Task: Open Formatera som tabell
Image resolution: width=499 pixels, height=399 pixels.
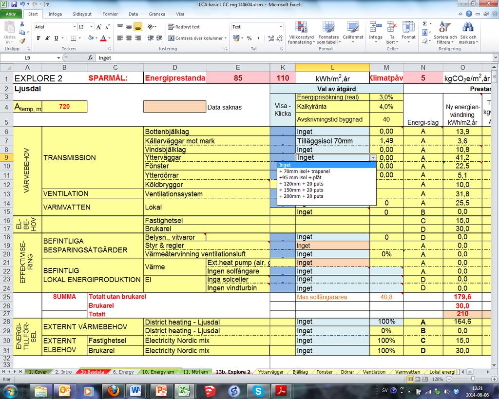Action: tap(329, 33)
